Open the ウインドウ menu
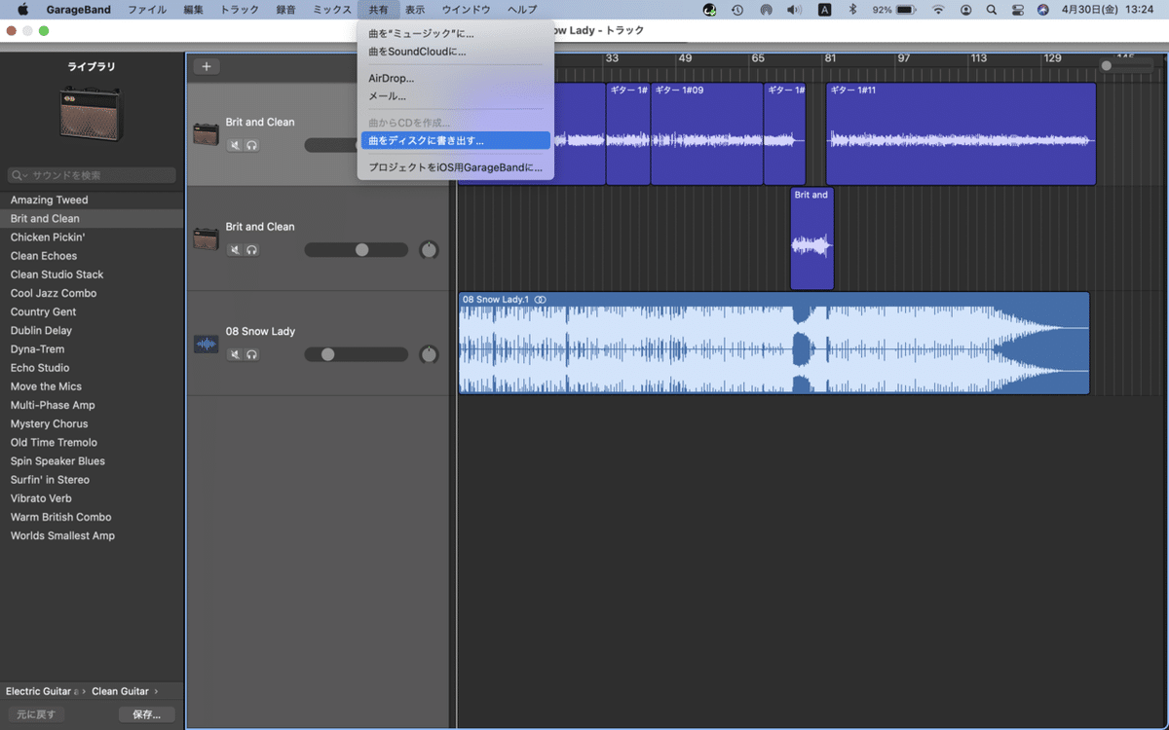This screenshot has width=1169, height=730. [467, 10]
